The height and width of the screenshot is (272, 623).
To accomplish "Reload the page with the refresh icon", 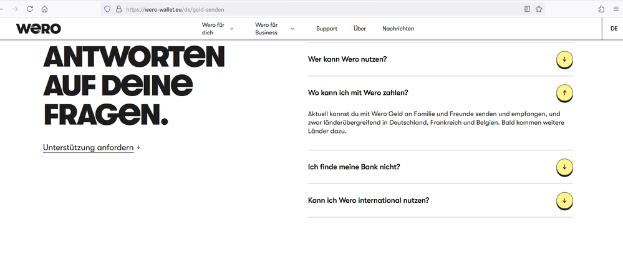I will 29,9.
